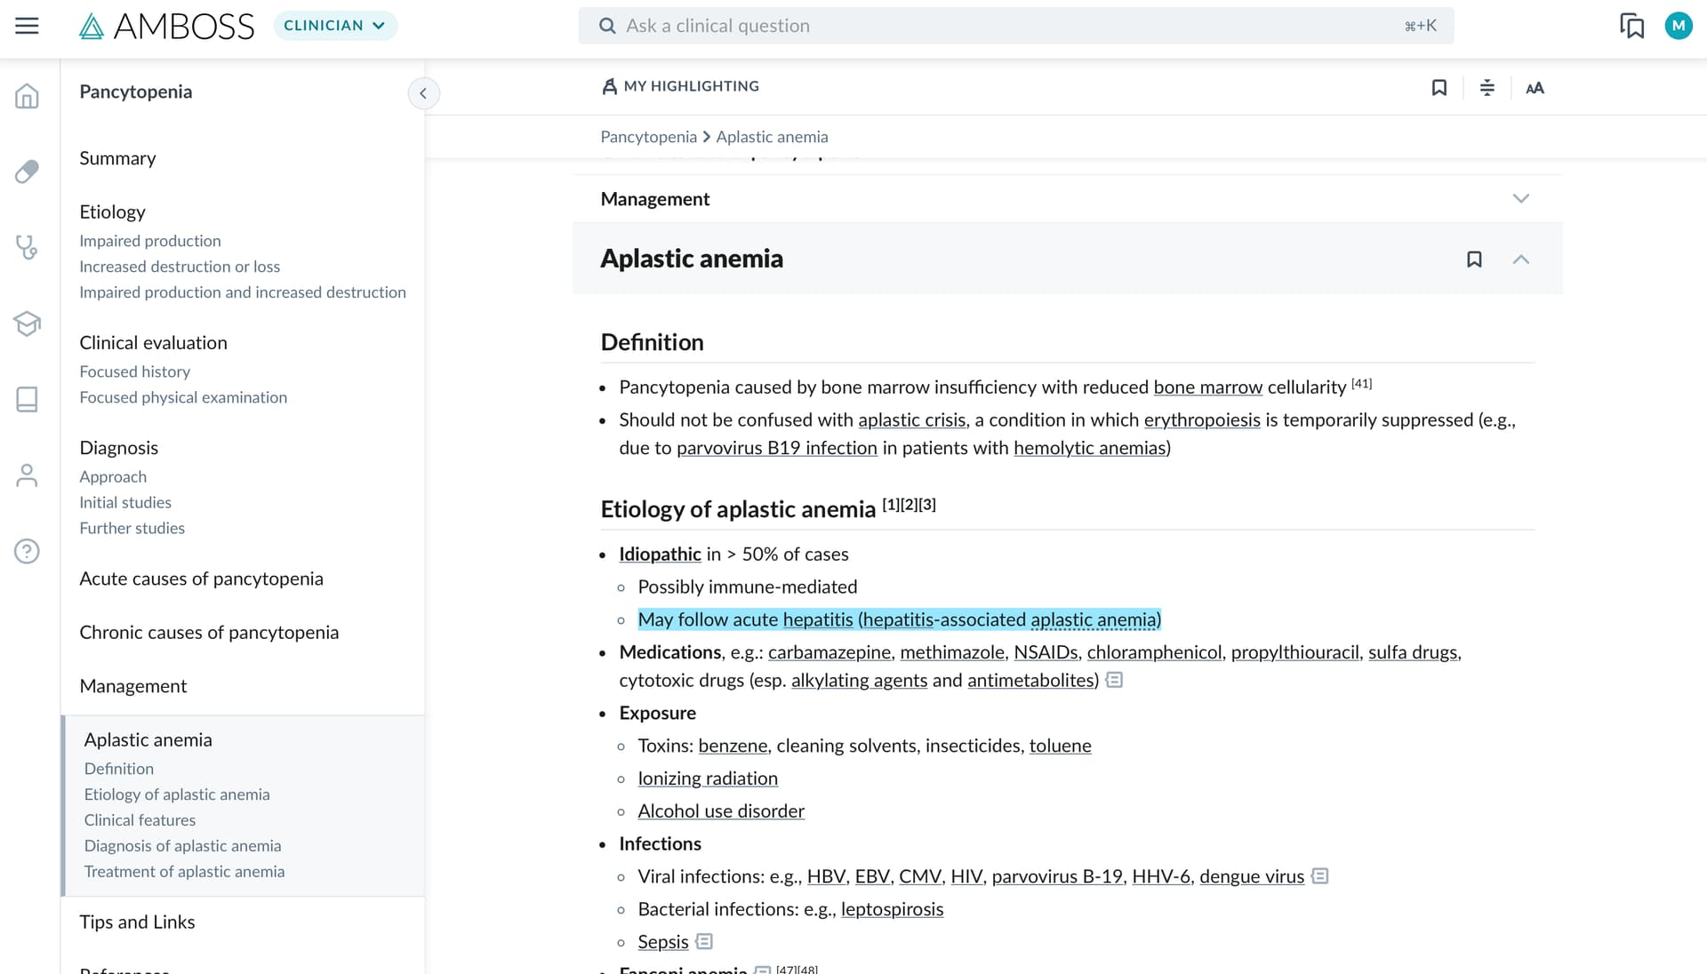Collapse the Aplastic anemia section chevron
The image size is (1707, 974).
tap(1520, 259)
